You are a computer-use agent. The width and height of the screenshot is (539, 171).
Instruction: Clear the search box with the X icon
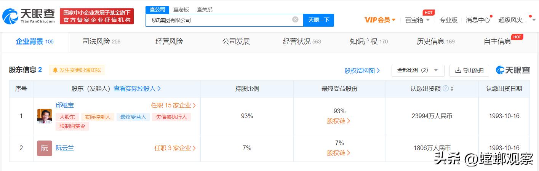click(295, 19)
